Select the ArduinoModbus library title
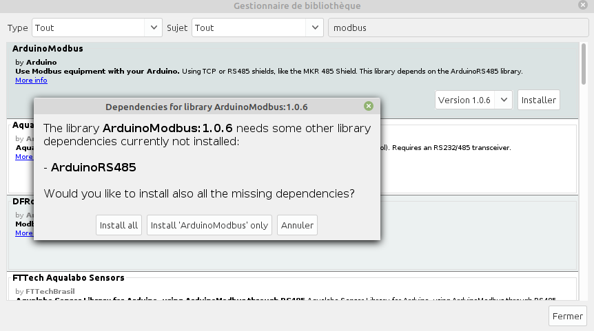This screenshot has height=331, width=594. [48, 48]
